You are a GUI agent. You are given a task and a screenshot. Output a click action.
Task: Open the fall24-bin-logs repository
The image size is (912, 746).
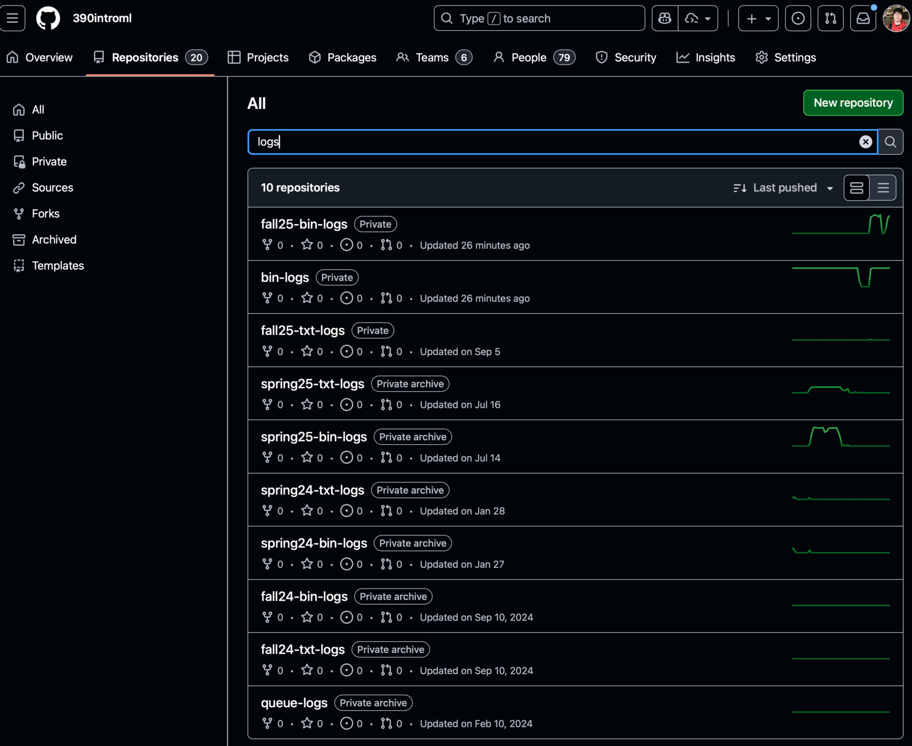click(304, 596)
